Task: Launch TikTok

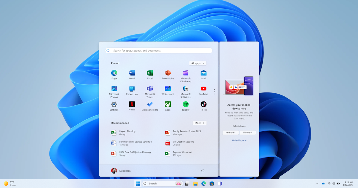Action: 203,105
